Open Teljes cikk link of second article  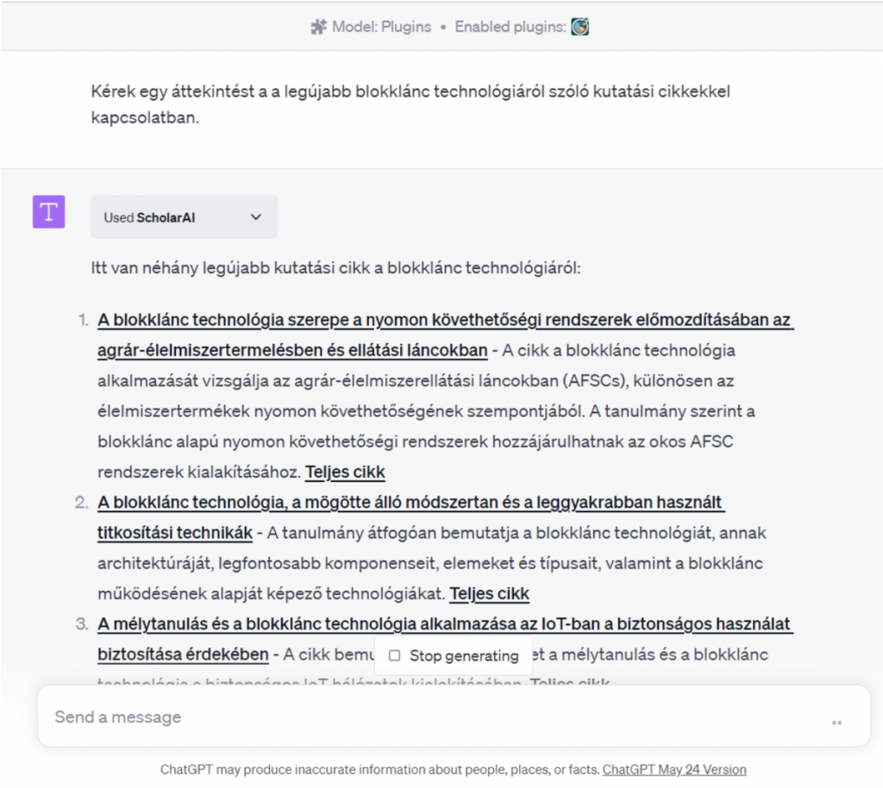pos(490,593)
